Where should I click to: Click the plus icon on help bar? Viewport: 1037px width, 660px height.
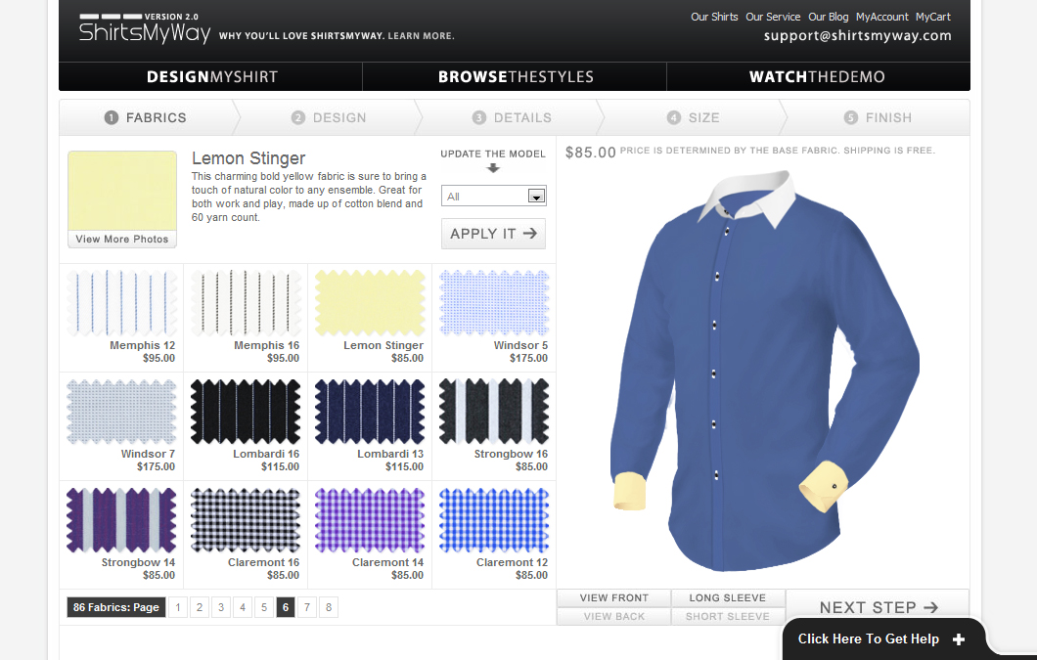click(959, 639)
